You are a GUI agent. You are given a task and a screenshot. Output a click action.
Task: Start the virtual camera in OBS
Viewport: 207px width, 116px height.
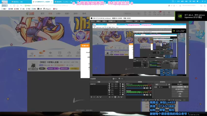pyautogui.click(x=180, y=89)
